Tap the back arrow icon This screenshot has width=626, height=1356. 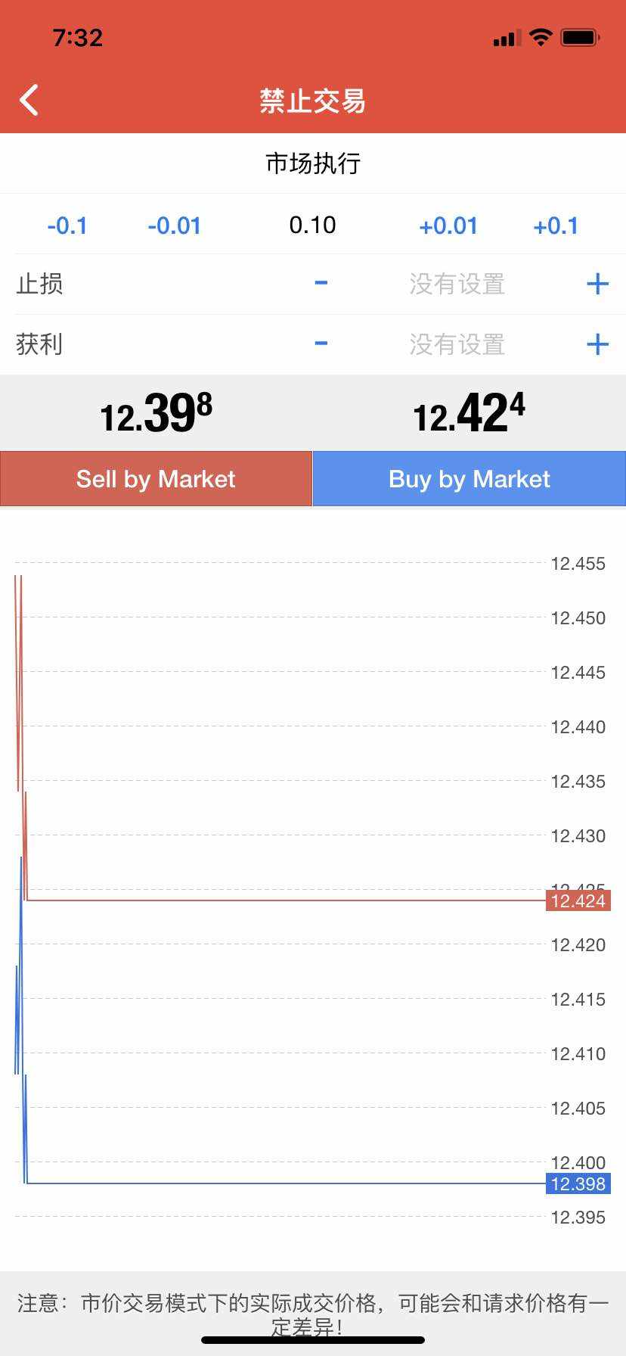pos(29,100)
